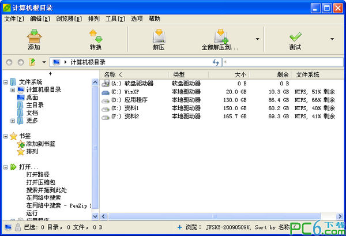Image resolution: width=346 pixels, height=236 pixels.
Task: Open the 选项 menu
Action: [x=137, y=19]
